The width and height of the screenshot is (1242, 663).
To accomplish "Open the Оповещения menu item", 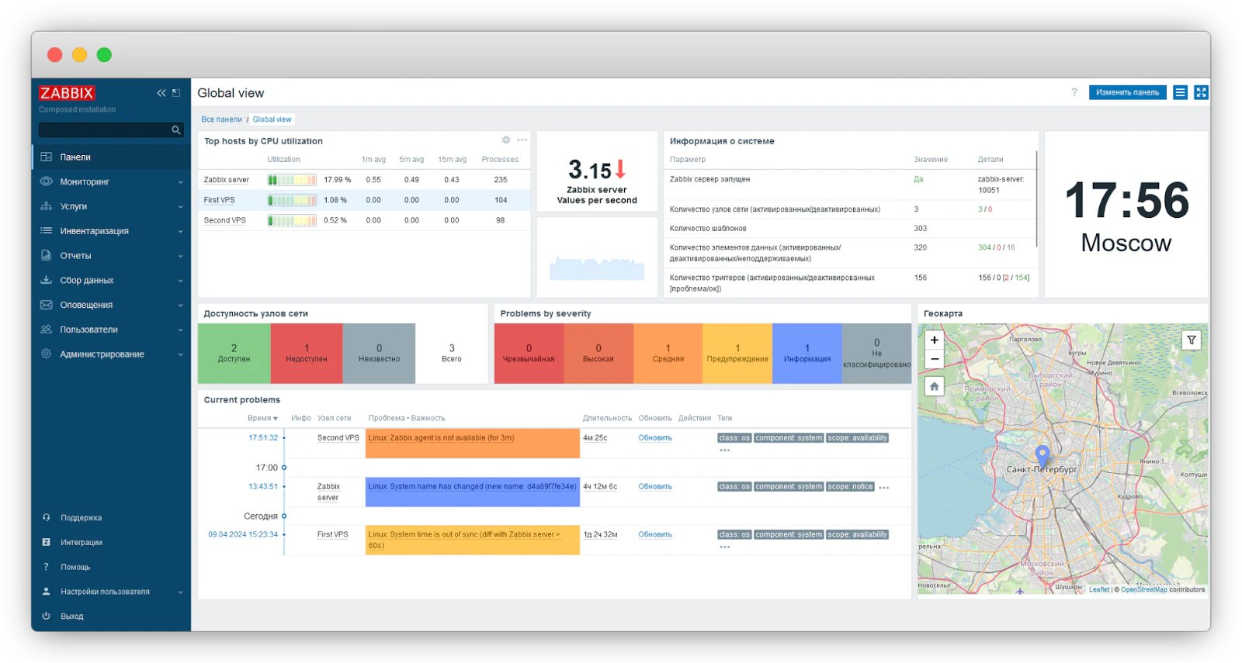I will pyautogui.click(x=112, y=305).
